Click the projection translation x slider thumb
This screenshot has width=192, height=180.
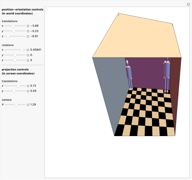[18, 86]
